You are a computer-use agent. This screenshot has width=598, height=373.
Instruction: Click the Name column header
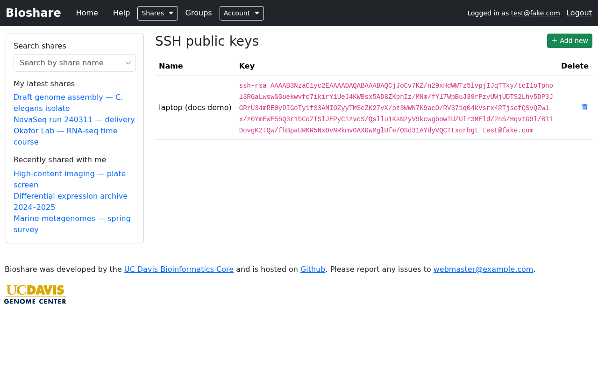[171, 66]
